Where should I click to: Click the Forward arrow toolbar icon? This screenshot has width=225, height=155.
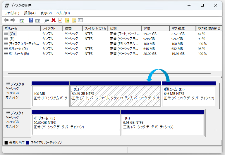coord(13,20)
